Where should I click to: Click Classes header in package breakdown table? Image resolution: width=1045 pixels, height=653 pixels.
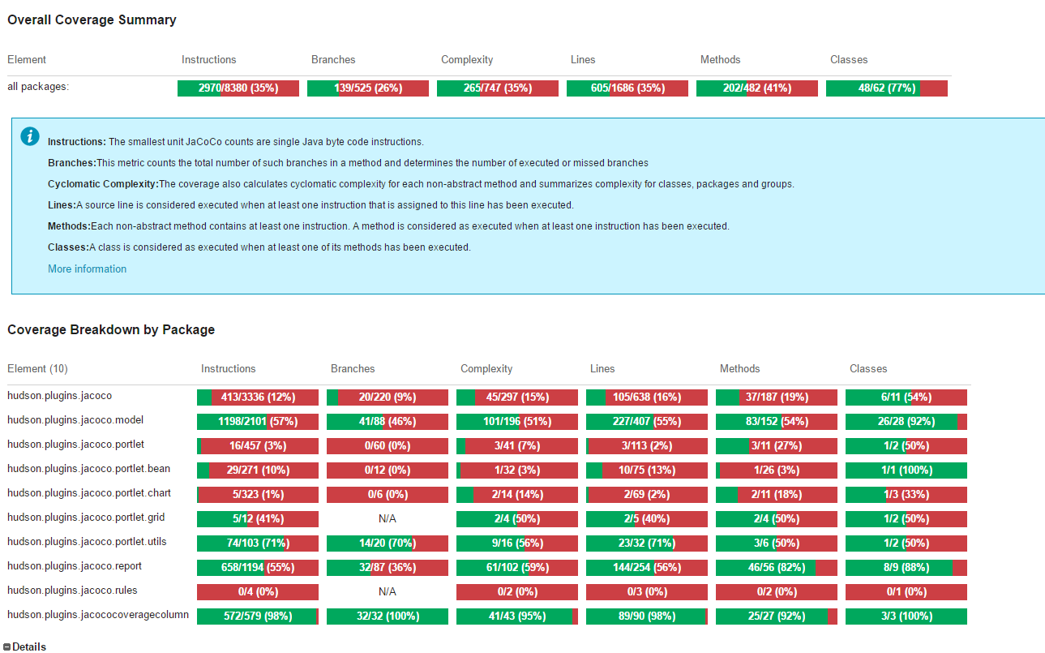click(868, 368)
